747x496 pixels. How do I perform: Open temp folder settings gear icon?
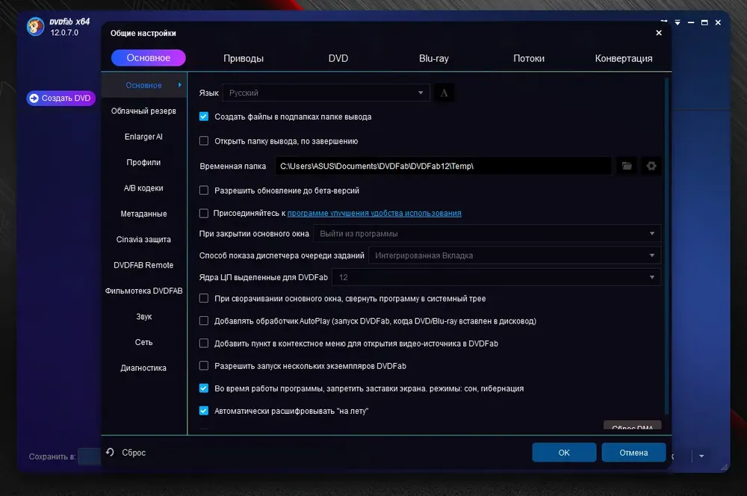pyautogui.click(x=651, y=166)
